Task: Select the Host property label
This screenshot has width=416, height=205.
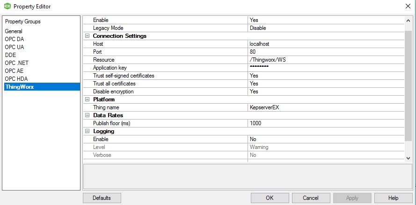Action: pos(98,44)
